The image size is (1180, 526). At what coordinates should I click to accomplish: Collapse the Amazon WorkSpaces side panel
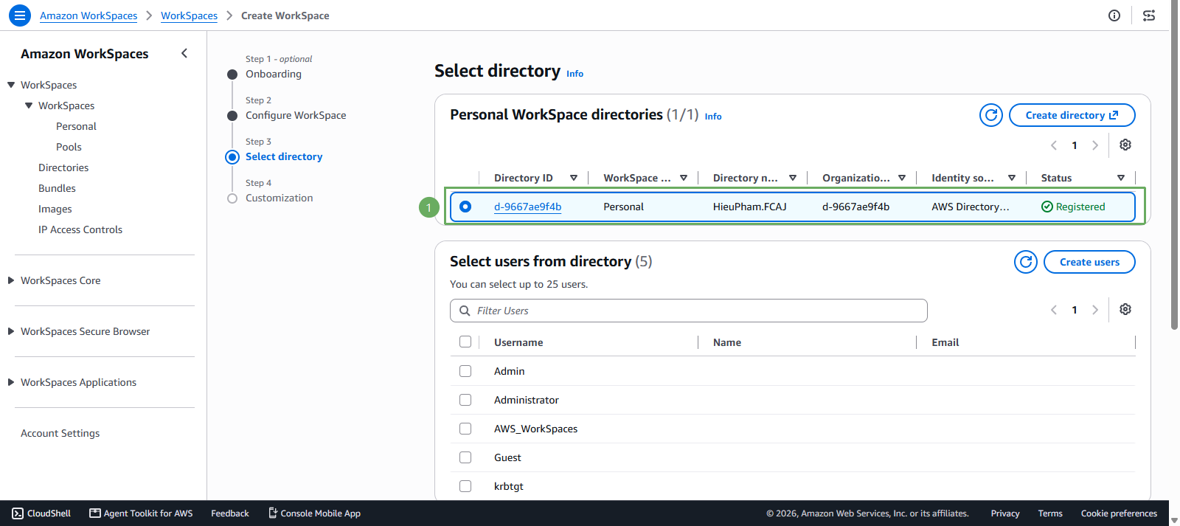pyautogui.click(x=184, y=53)
